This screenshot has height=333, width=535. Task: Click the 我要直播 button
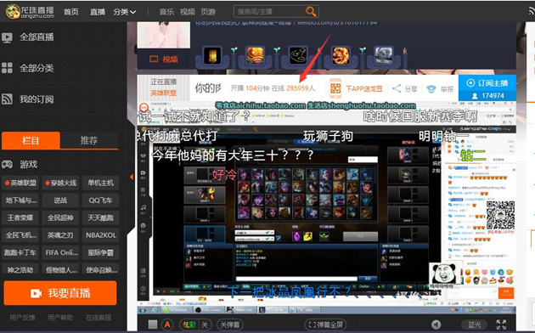click(x=60, y=293)
